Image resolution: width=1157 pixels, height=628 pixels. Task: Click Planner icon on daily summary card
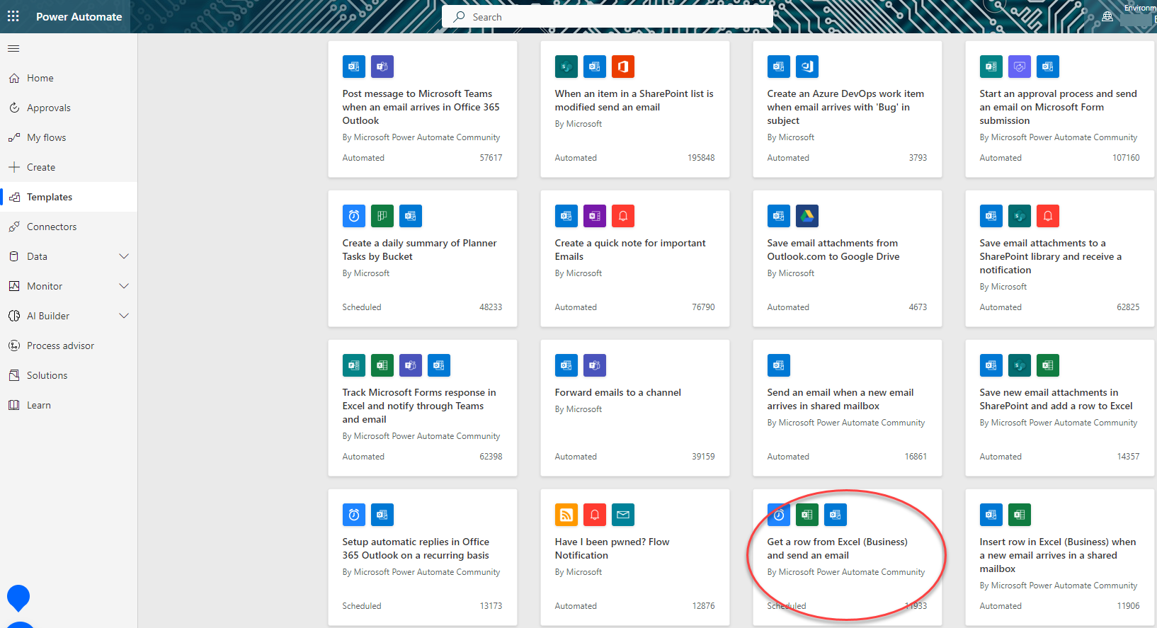coord(382,216)
